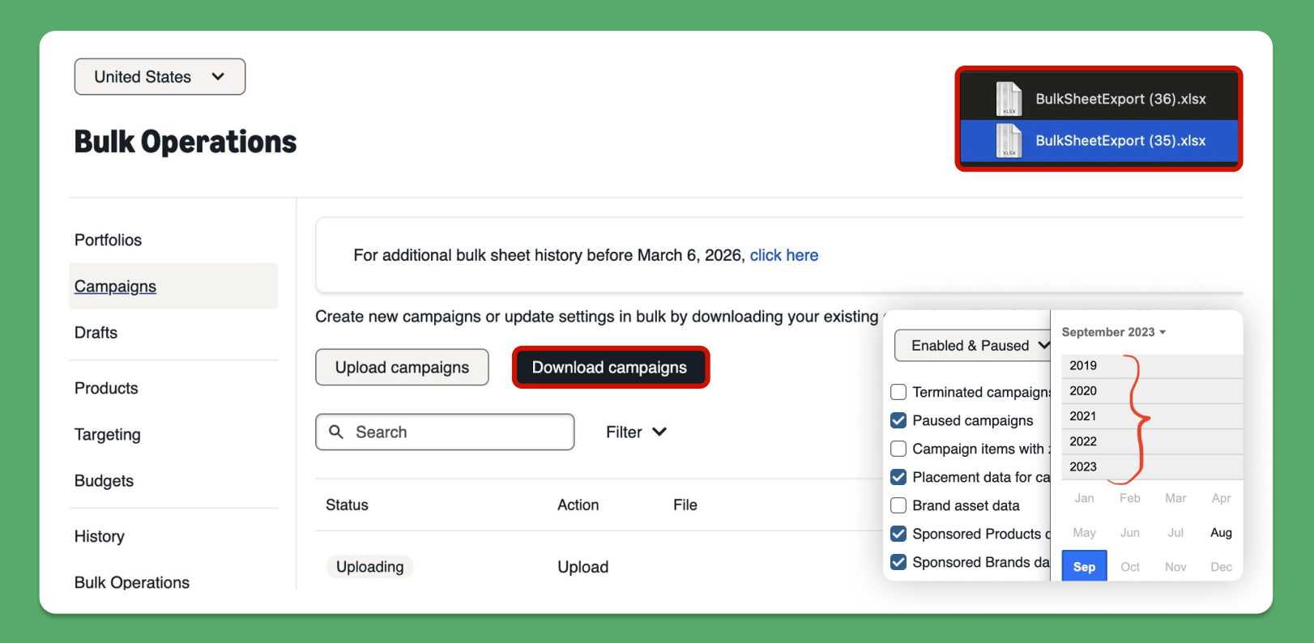Uncheck the Sponsored Brands checkbox
The image size is (1314, 643).
898,562
